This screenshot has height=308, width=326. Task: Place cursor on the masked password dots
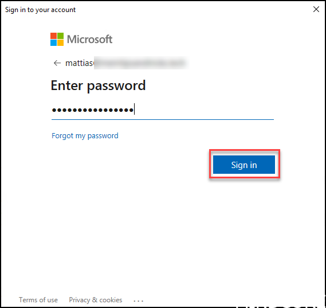(93, 110)
